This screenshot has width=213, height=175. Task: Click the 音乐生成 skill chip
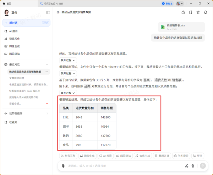tap(143, 156)
